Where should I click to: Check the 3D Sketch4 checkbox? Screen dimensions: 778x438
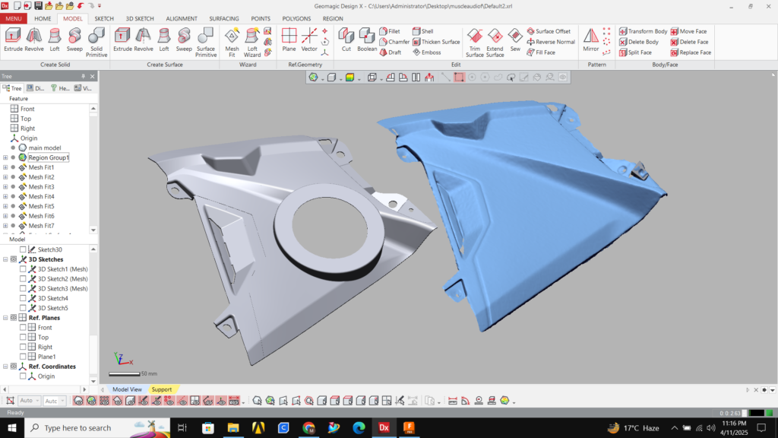click(23, 299)
